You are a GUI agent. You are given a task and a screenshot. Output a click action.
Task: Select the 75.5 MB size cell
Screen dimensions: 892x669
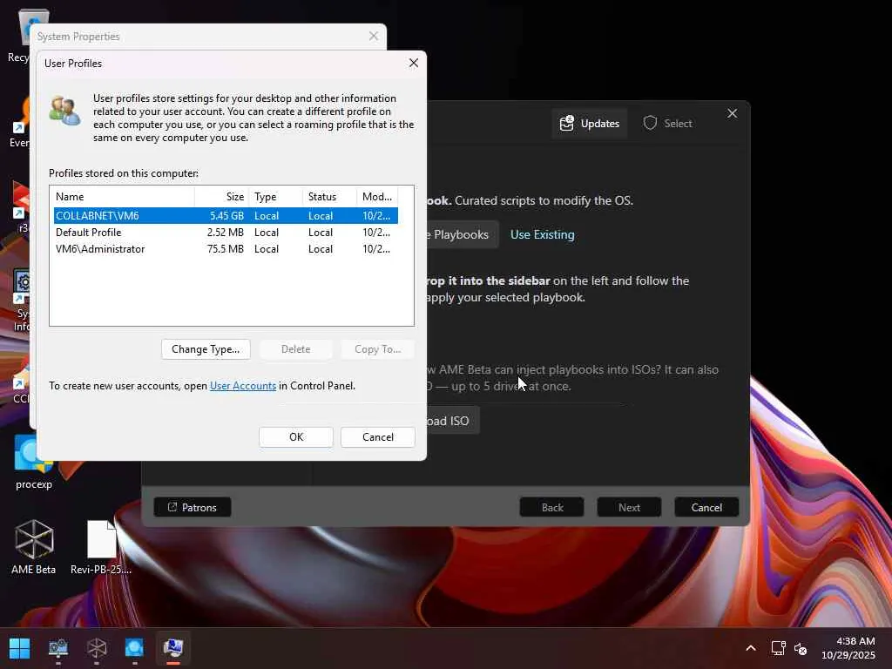pyautogui.click(x=226, y=248)
